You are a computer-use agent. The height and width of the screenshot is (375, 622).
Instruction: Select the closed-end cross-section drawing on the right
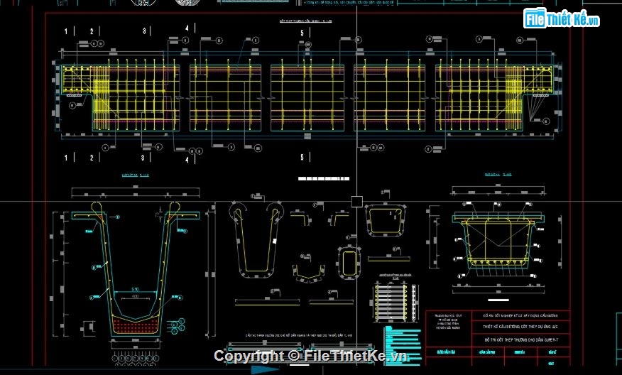[498, 241]
